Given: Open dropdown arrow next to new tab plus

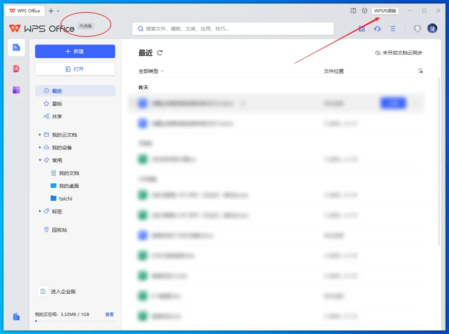Looking at the screenshot, I should coord(58,11).
